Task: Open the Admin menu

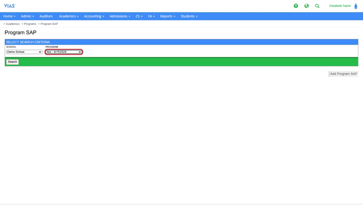Action: 27,16
